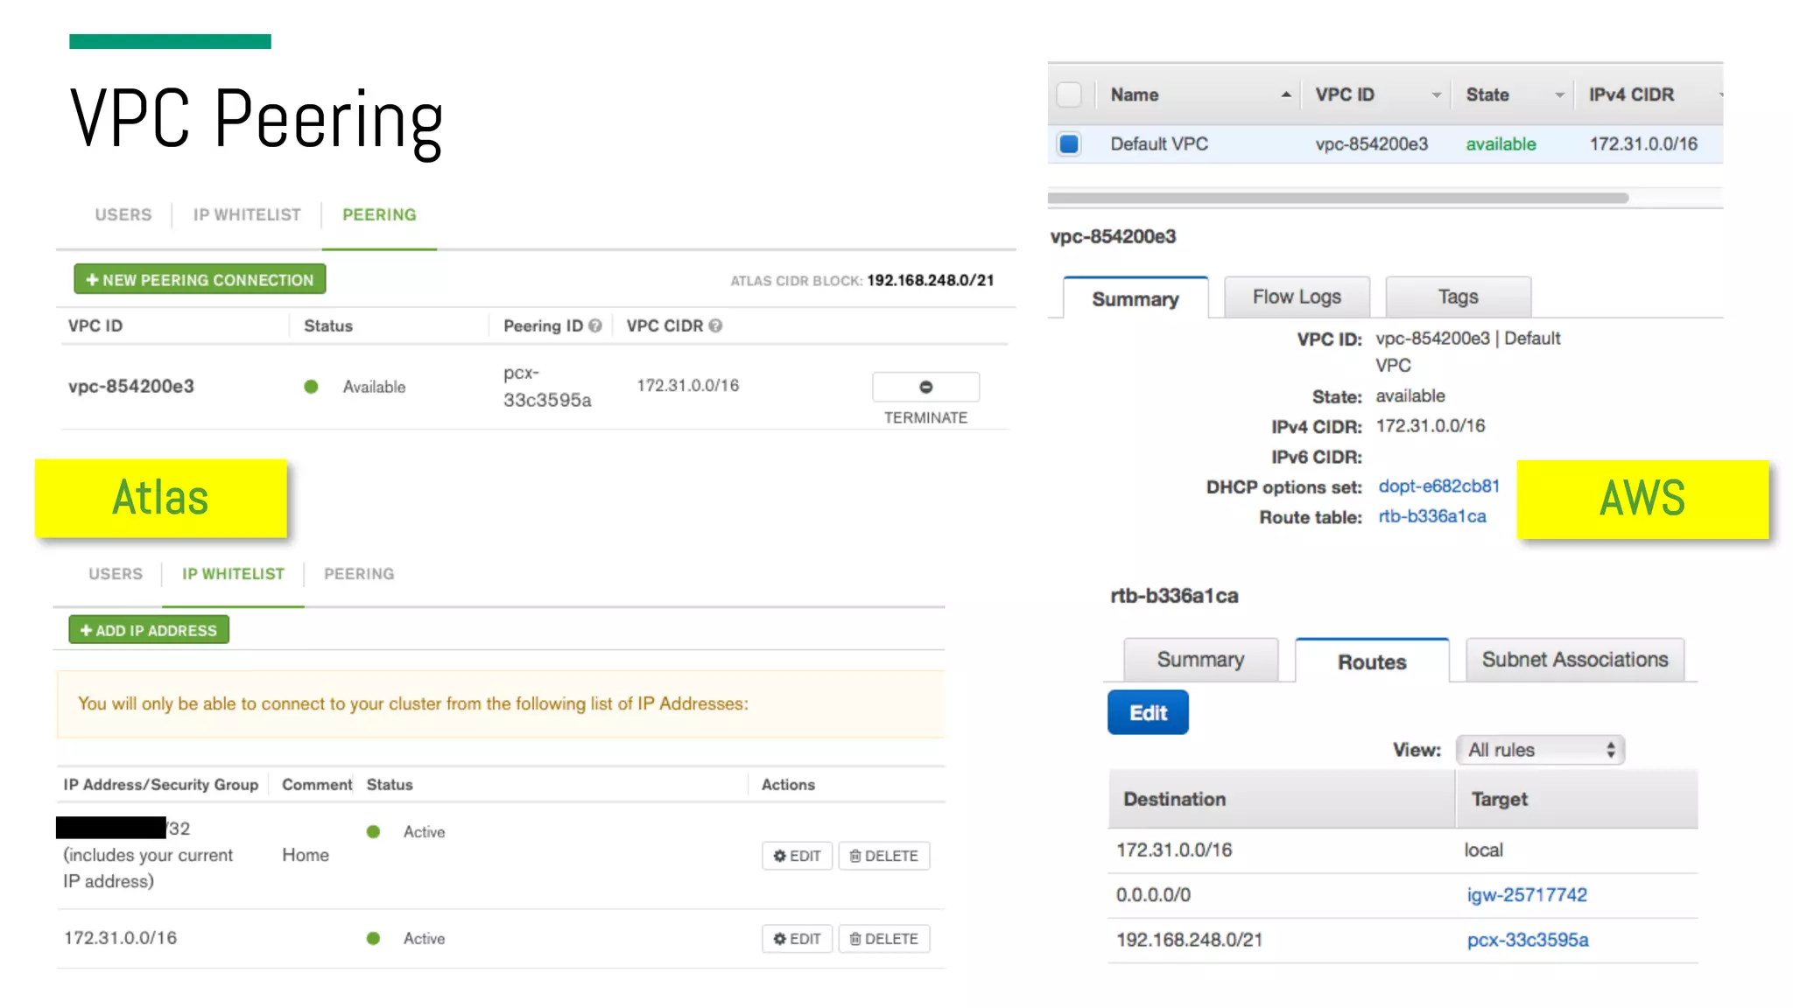Screen dimensions: 1793x1008
Task: Edit the 172.31.0.0/16 whitelist entry
Action: point(797,939)
